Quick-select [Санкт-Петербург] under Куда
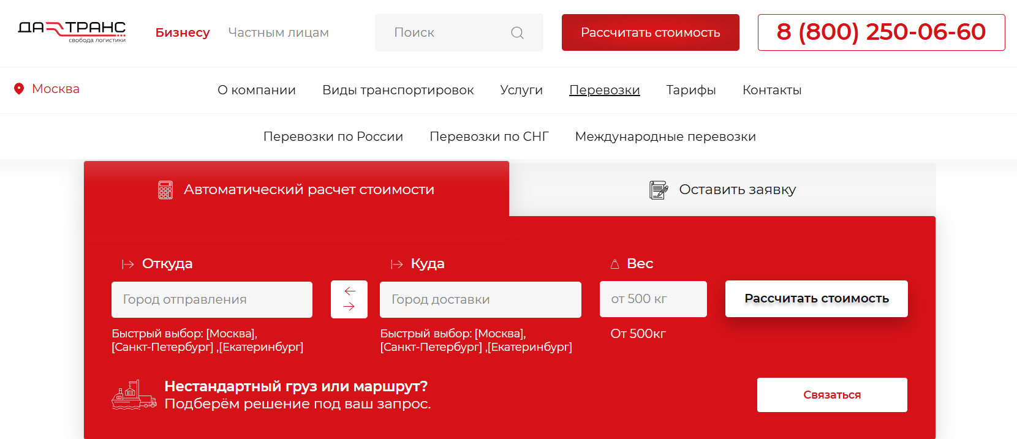 pyautogui.click(x=431, y=347)
